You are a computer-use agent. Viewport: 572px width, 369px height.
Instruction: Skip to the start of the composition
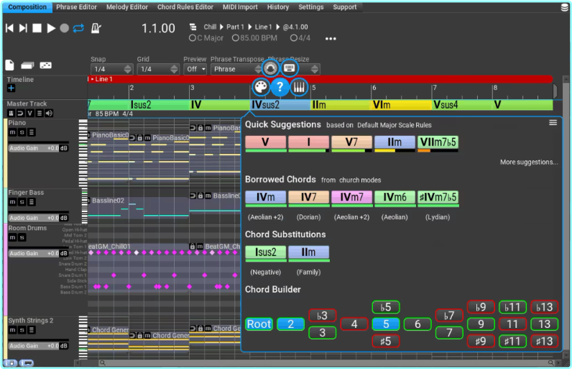(x=9, y=28)
